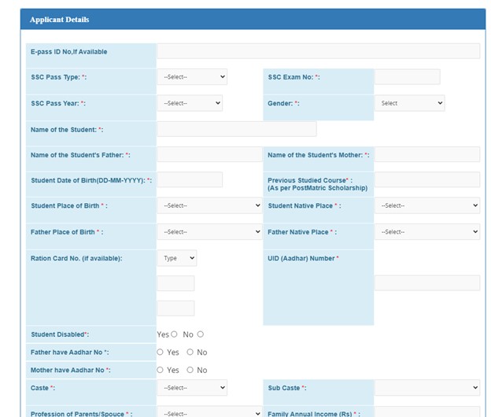Focus the UID (Aadhar) Number field
The height and width of the screenshot is (417, 491).
[427, 283]
